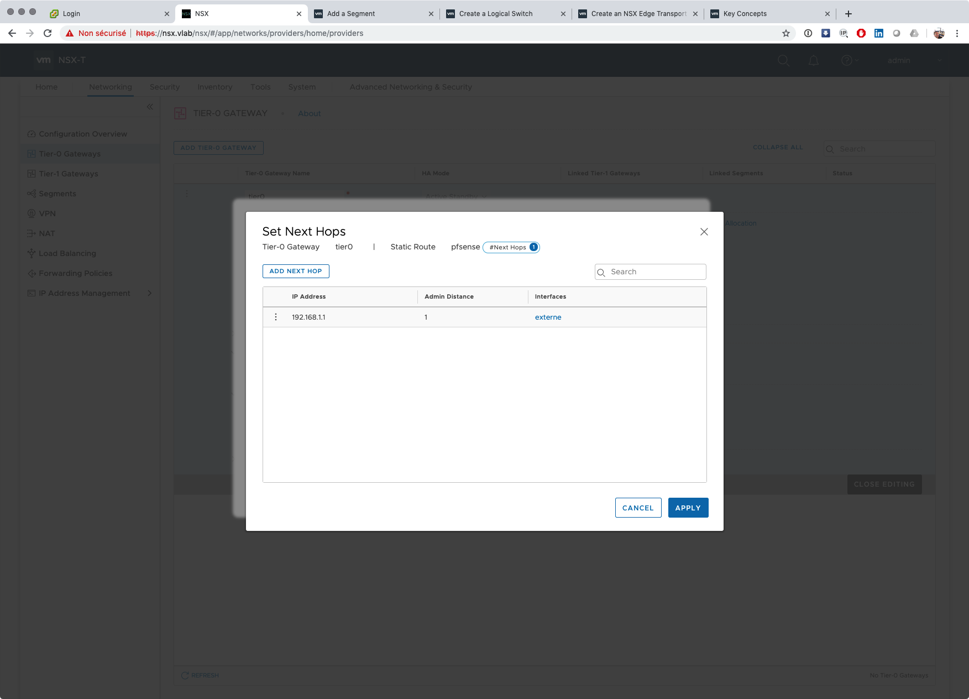The image size is (969, 699).
Task: Switch to the Key Concepts browser tab
Action: (x=745, y=14)
